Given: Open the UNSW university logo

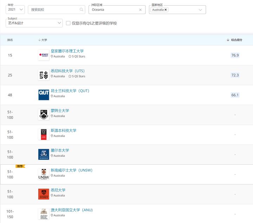Looking at the screenshot, I should click(x=44, y=174).
